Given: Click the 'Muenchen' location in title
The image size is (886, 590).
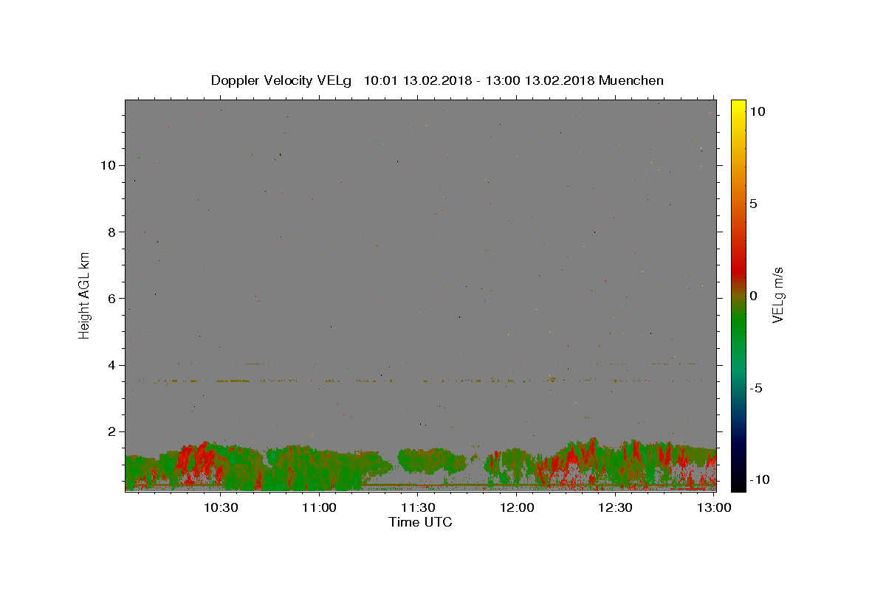Looking at the screenshot, I should 631,80.
